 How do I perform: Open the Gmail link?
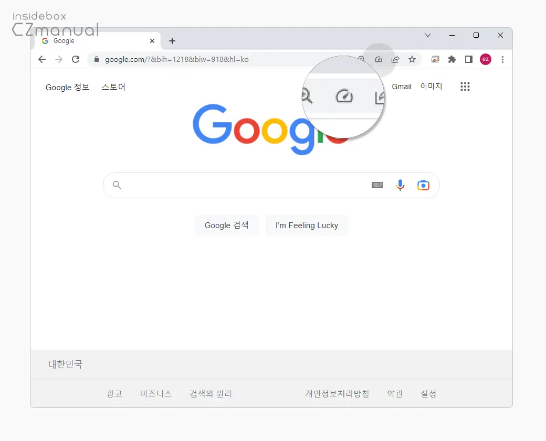point(402,87)
